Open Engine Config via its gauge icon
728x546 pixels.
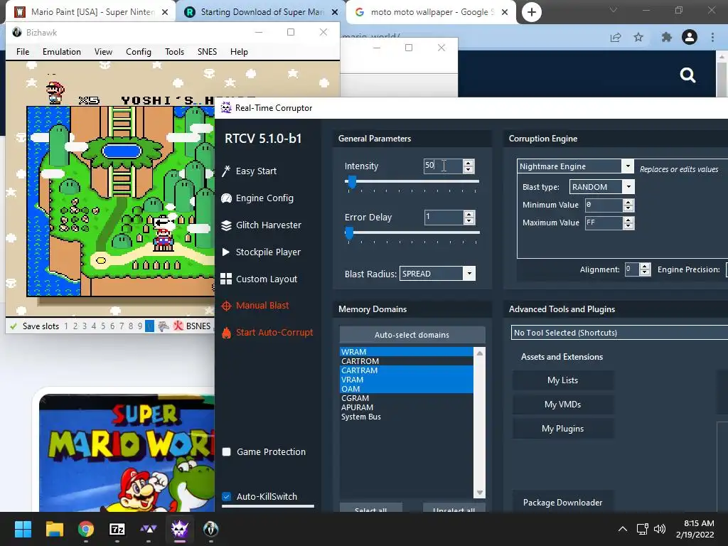tap(226, 198)
